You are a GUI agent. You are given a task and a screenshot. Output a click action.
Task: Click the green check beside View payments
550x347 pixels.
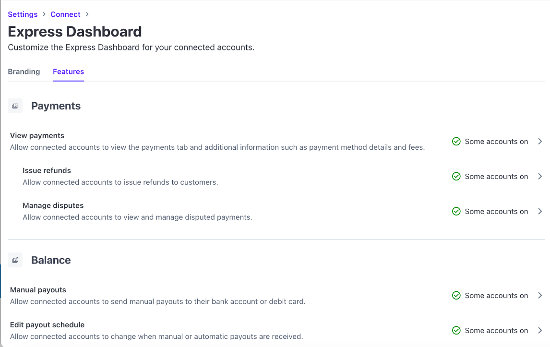click(456, 142)
